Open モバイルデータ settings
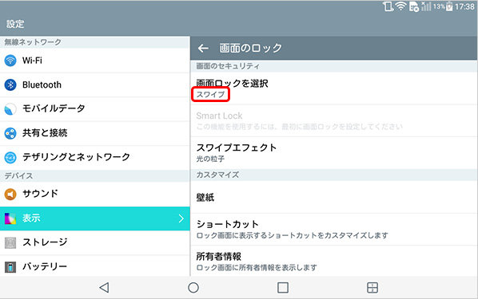478x299 pixels. tap(95, 109)
